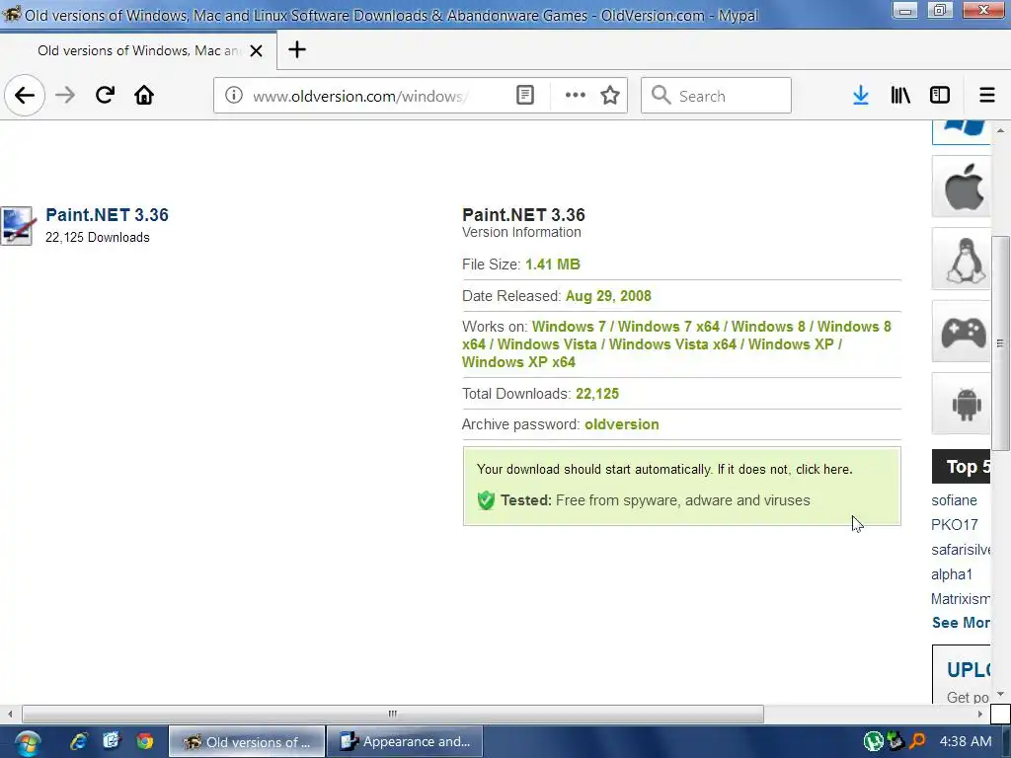Reload the current page
This screenshot has width=1011, height=758.
(x=105, y=96)
